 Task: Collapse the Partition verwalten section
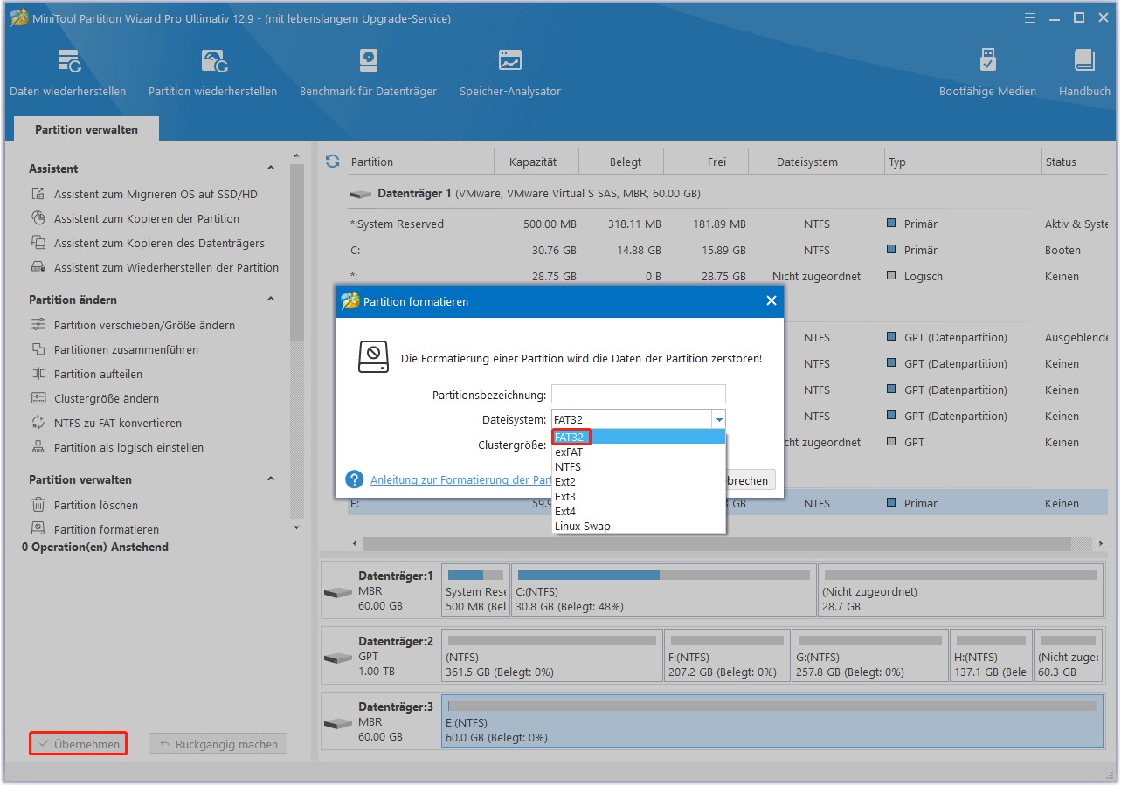(x=271, y=479)
